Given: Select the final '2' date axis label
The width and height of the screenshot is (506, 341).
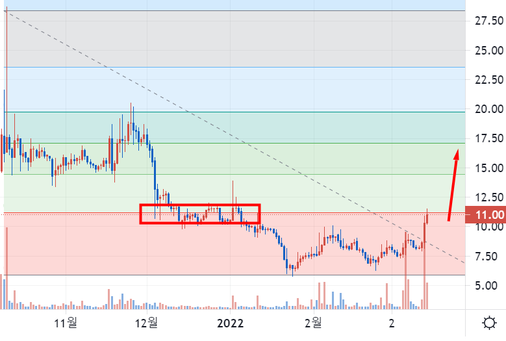Looking at the screenshot, I should point(392,323).
